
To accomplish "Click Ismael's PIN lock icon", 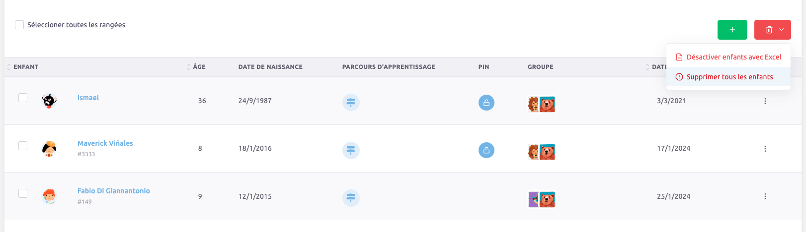I will (486, 103).
